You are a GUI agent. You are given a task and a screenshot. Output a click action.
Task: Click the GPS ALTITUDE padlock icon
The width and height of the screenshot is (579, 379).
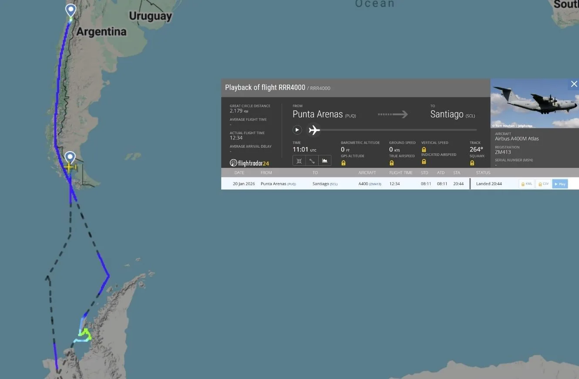point(343,162)
